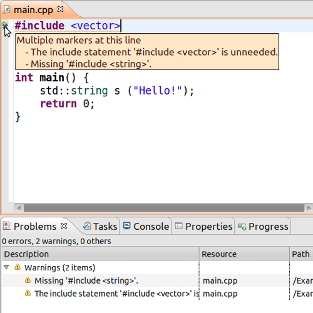Close the Problems view
The height and width of the screenshot is (313, 313).
click(64, 226)
